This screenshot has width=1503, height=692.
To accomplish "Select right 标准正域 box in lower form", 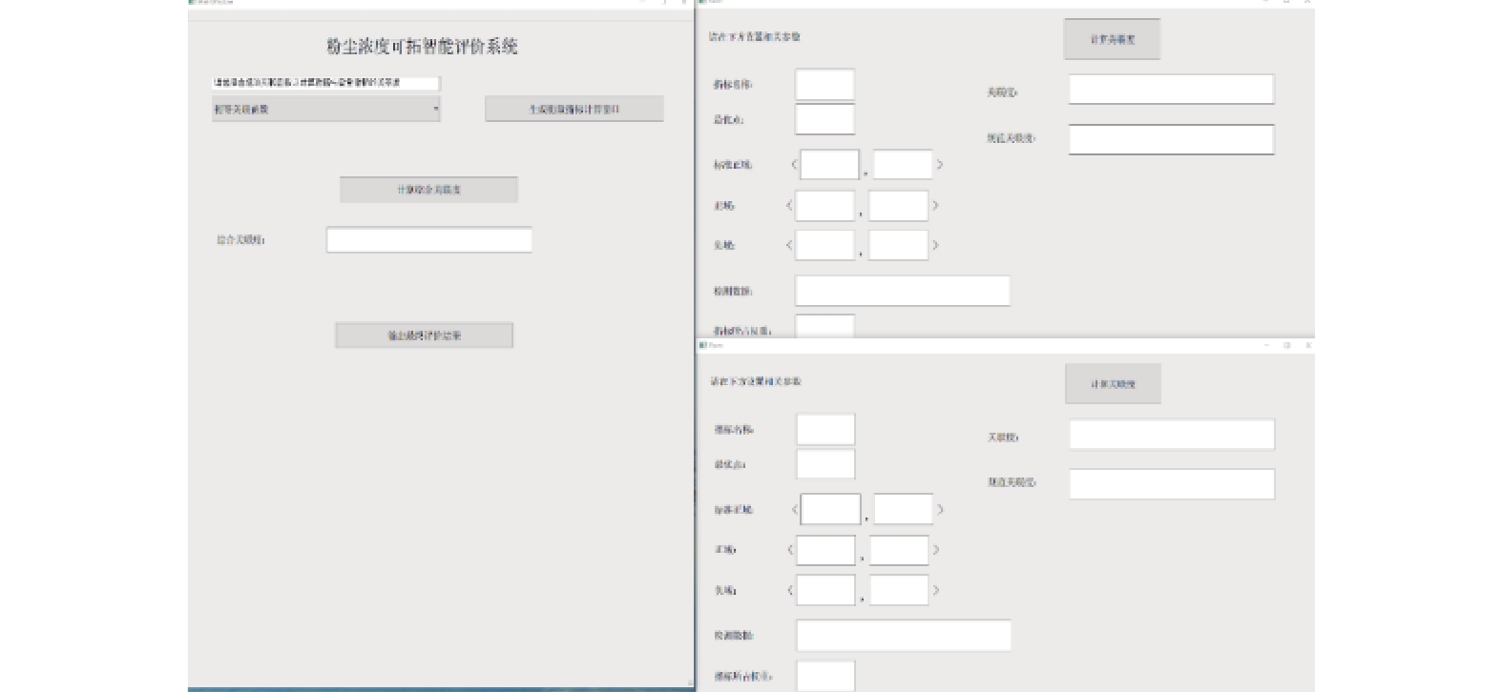I will [x=903, y=509].
